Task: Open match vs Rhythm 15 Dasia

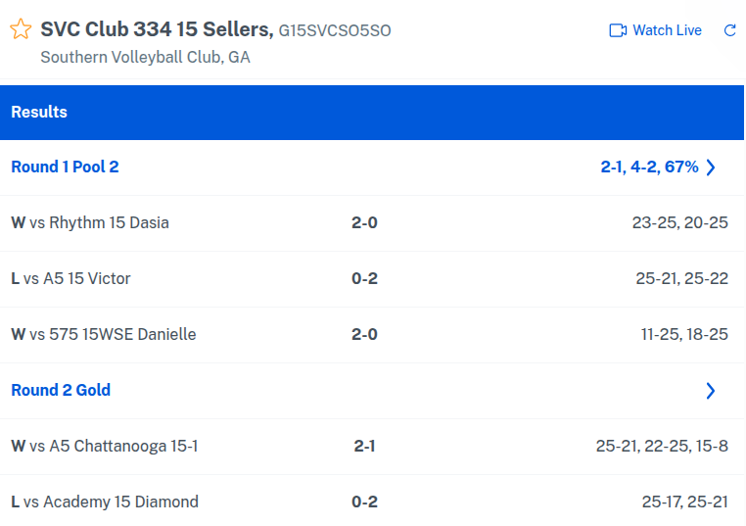Action: coord(99,222)
